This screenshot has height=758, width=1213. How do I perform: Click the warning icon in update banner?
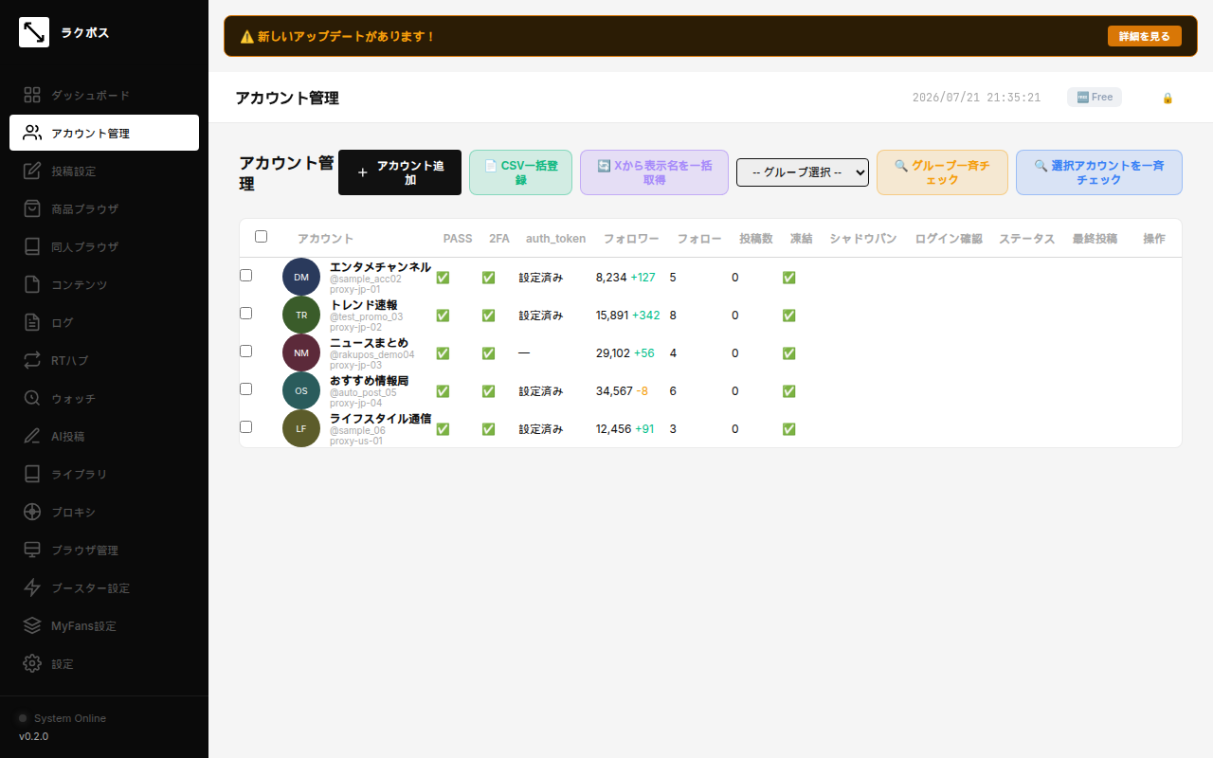pos(246,36)
